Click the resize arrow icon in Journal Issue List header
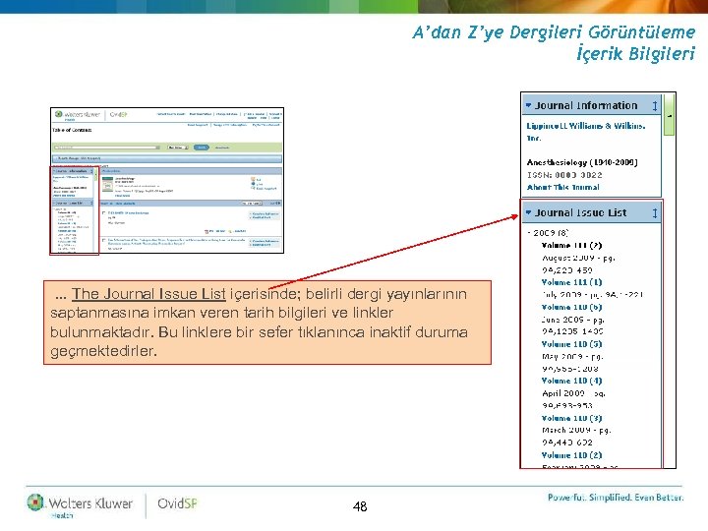Image resolution: width=708 pixels, height=531 pixels. coord(655,212)
